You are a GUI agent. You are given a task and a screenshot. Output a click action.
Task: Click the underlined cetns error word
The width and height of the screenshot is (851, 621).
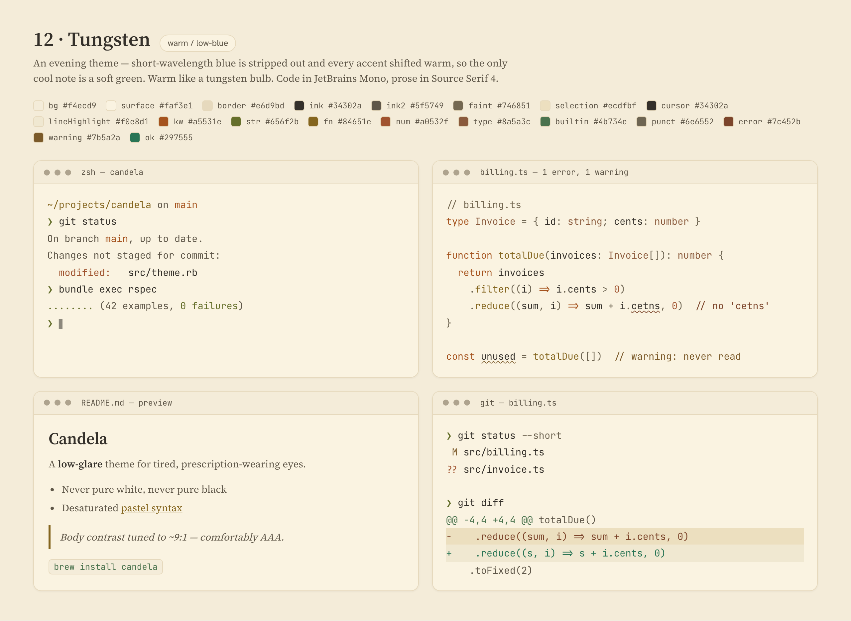coord(645,307)
